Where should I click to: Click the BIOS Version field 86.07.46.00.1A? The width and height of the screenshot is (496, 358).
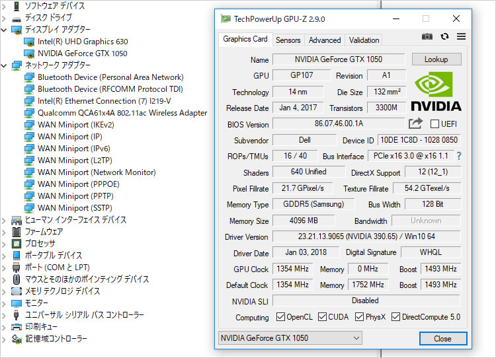coord(339,124)
